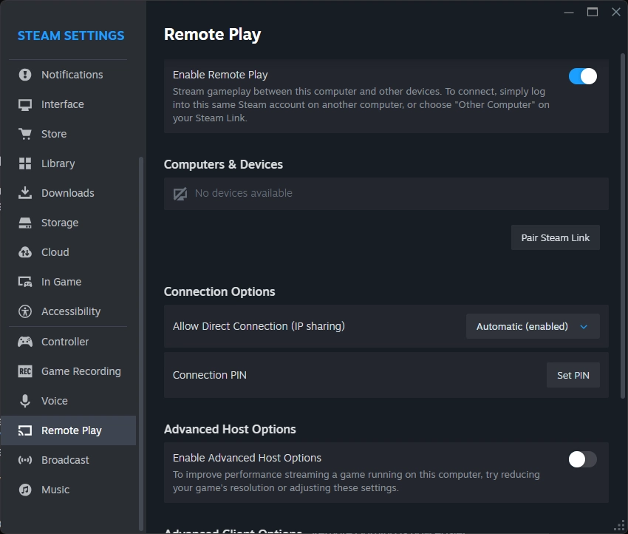This screenshot has height=534, width=628.
Task: Click the Storage drive icon
Action: (x=25, y=223)
